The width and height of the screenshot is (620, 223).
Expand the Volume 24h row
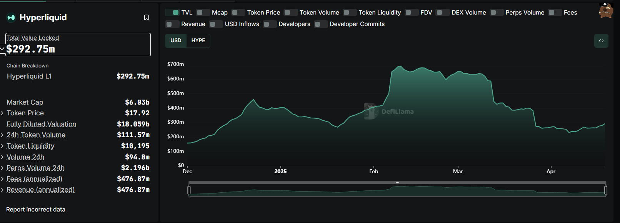click(2, 157)
